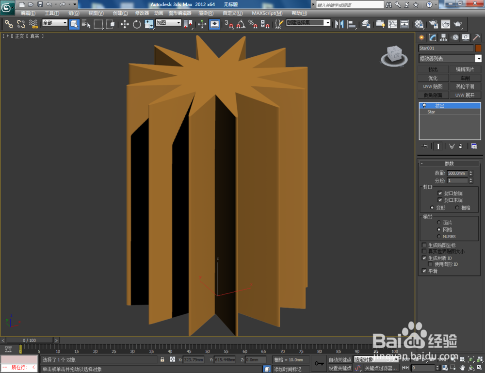Open the Group menu
This screenshot has width=485, height=373.
(x=74, y=13)
